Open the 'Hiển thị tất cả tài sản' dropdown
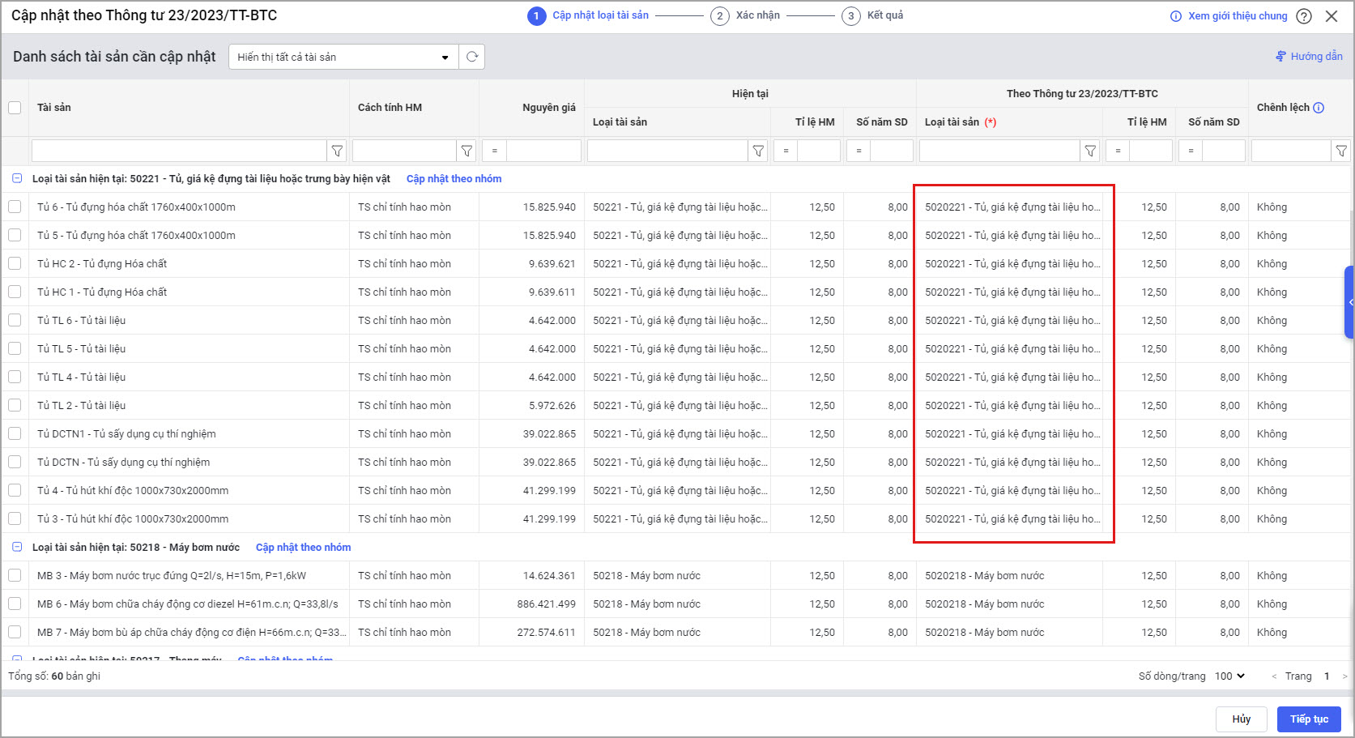This screenshot has height=738, width=1355. coord(343,57)
